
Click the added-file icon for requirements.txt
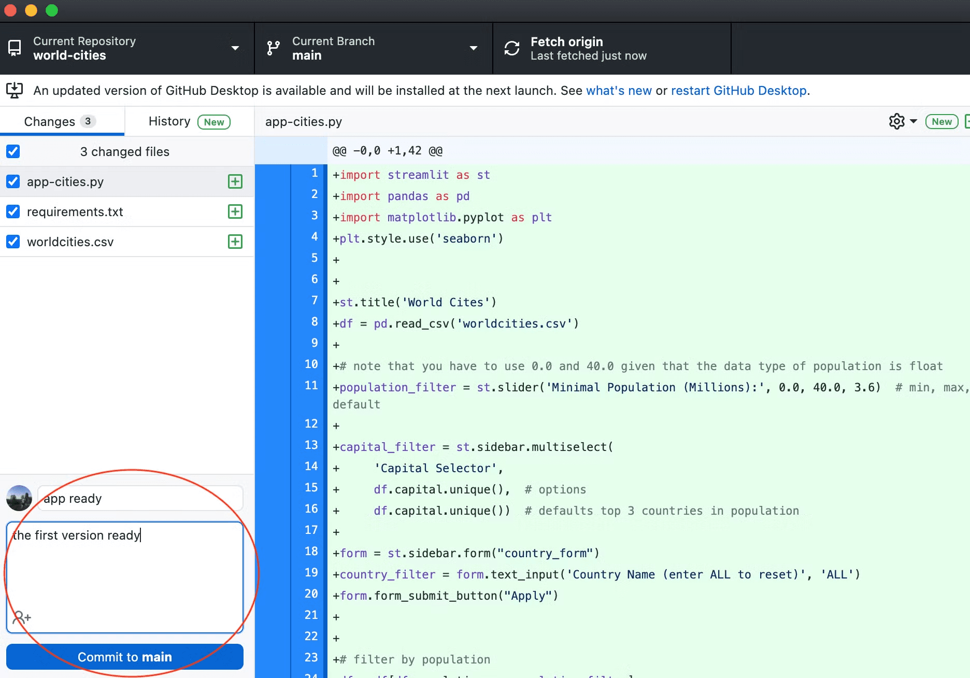click(235, 211)
